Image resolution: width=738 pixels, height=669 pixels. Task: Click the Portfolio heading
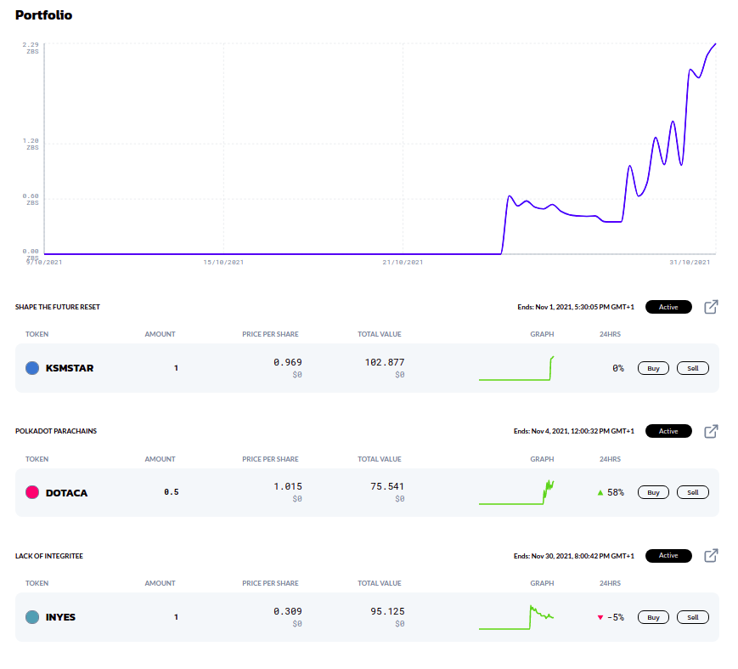(x=44, y=15)
